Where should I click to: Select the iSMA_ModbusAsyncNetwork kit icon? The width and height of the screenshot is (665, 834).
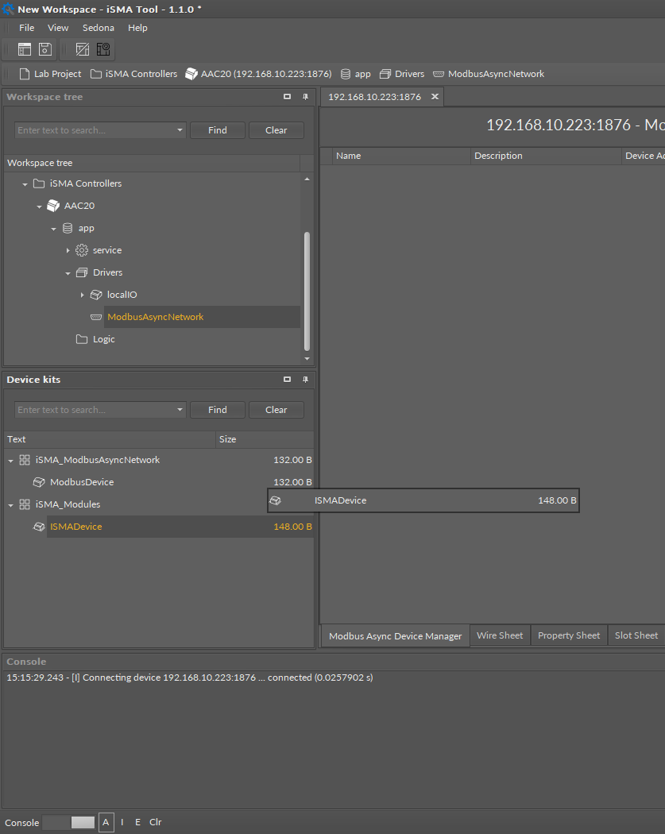click(x=25, y=460)
